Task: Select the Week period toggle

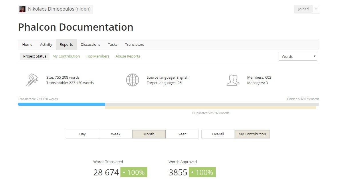Action: 116,134
